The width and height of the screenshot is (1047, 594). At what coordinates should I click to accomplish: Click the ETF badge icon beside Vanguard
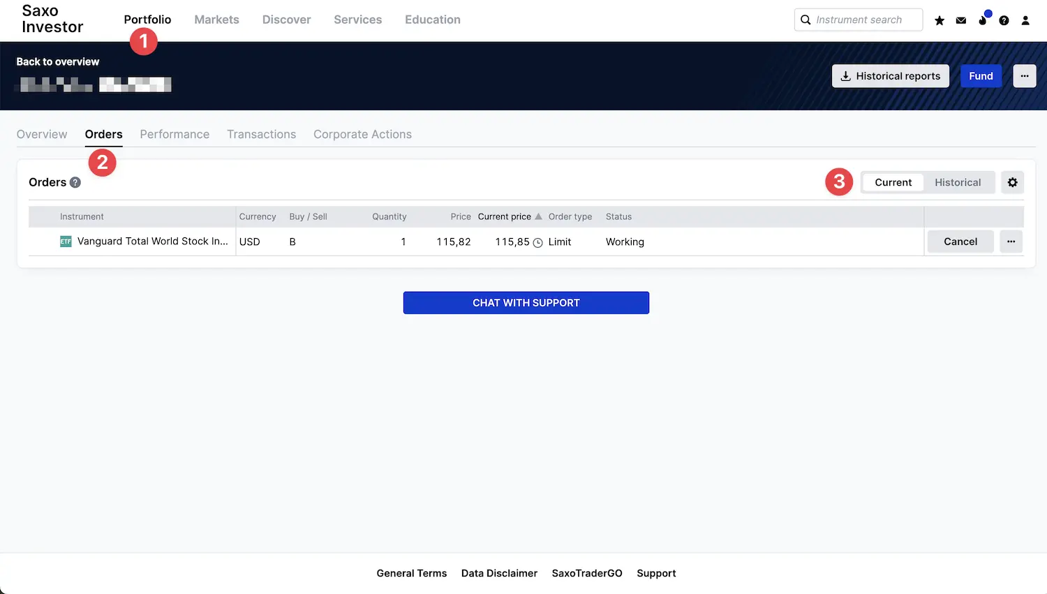pos(66,242)
